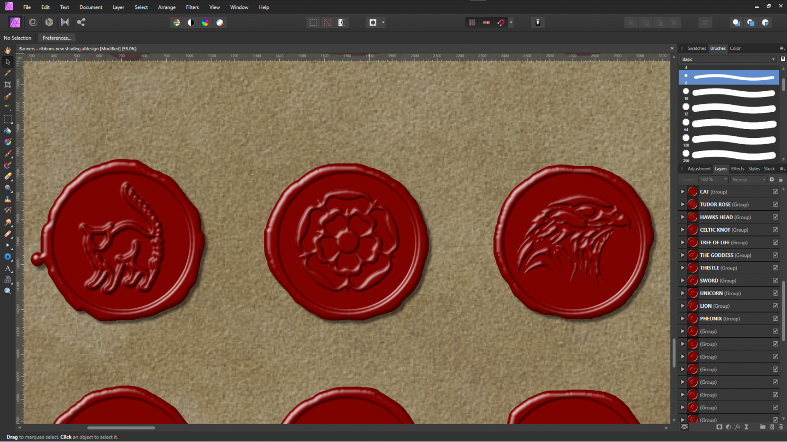787x442 pixels.
Task: Click the Preferences... button
Action: 57,38
